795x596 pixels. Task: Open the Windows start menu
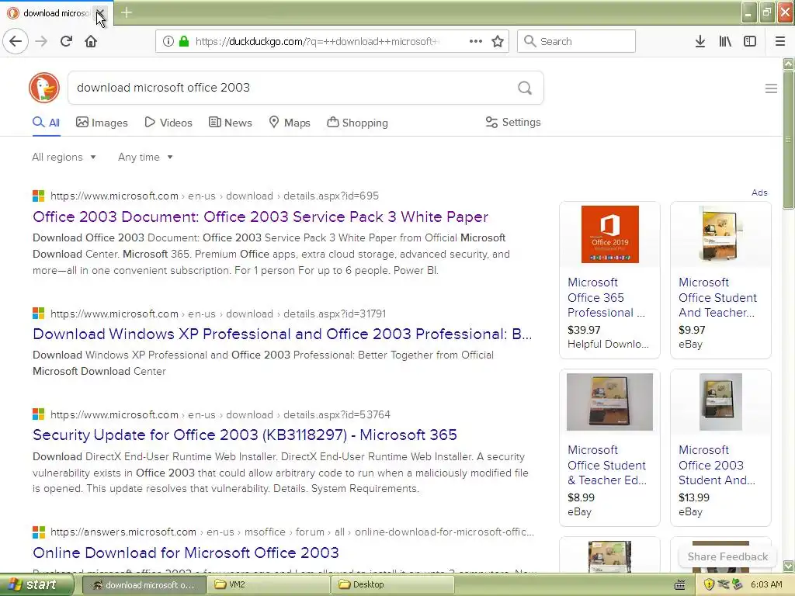(x=36, y=584)
